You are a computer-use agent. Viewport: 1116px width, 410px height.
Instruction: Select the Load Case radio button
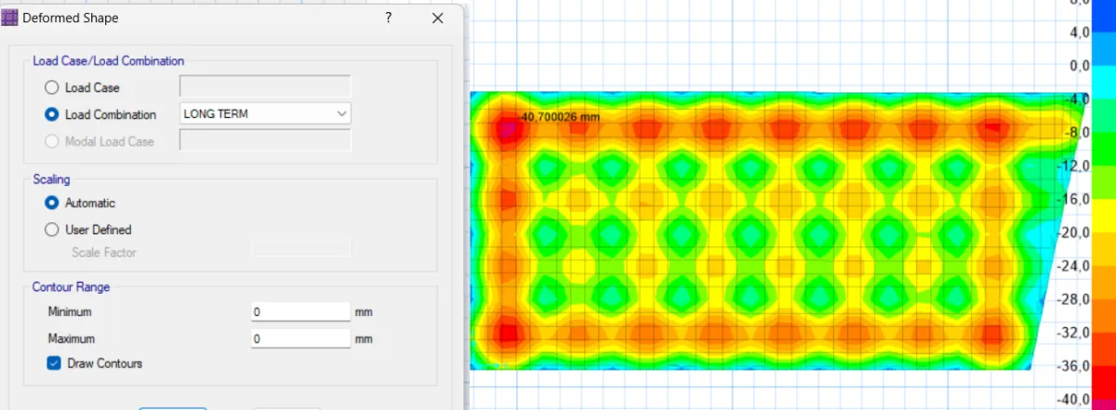[x=51, y=87]
